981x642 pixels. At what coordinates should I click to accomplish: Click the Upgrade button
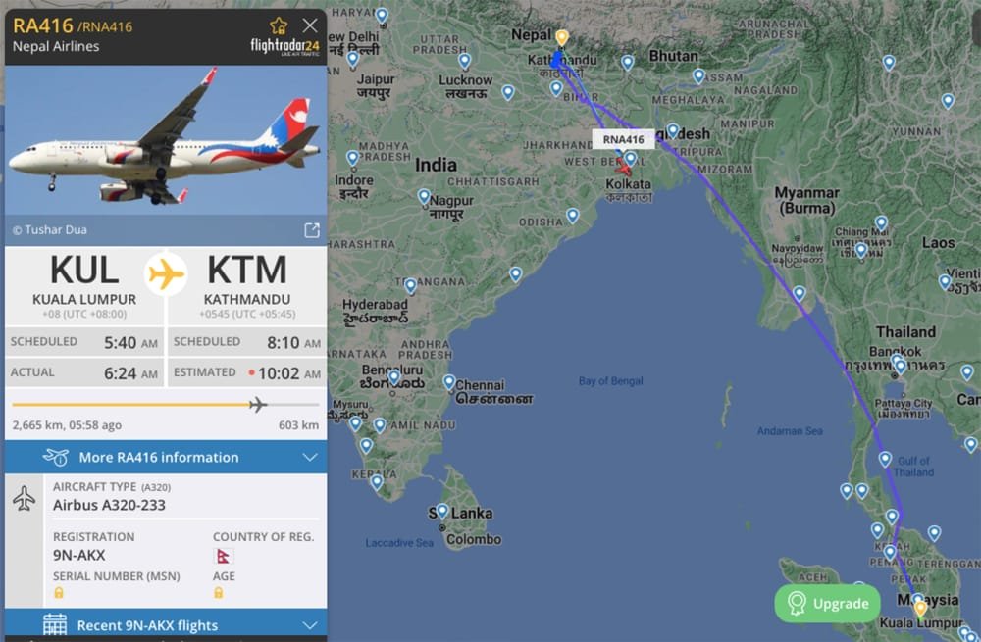tap(827, 603)
